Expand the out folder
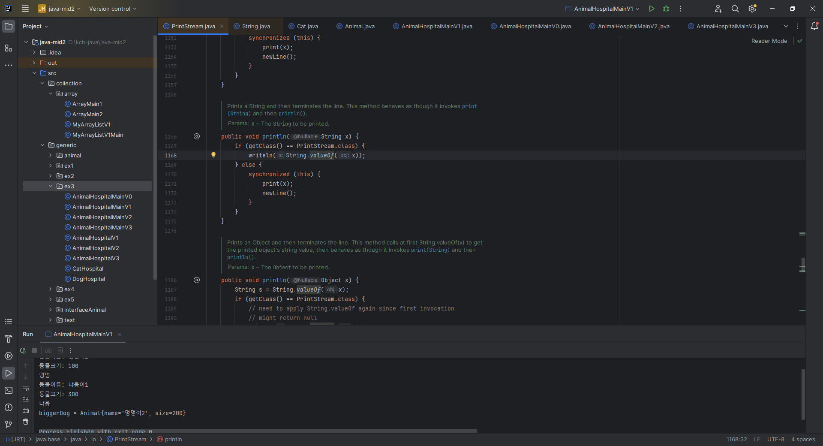The height and width of the screenshot is (446, 823). [x=34, y=63]
